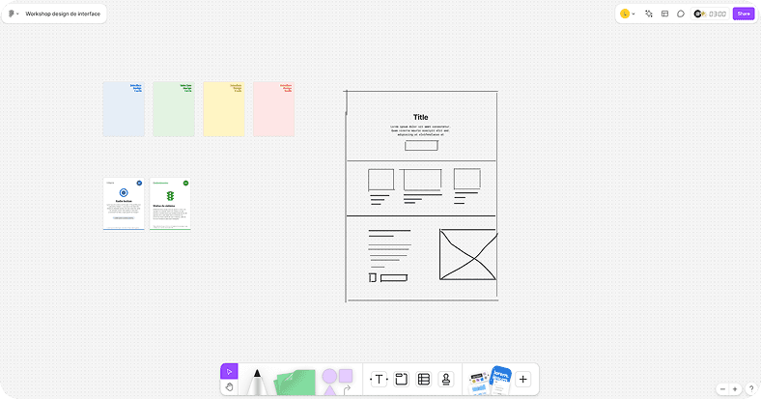Open the Stamp tool

click(x=445, y=380)
